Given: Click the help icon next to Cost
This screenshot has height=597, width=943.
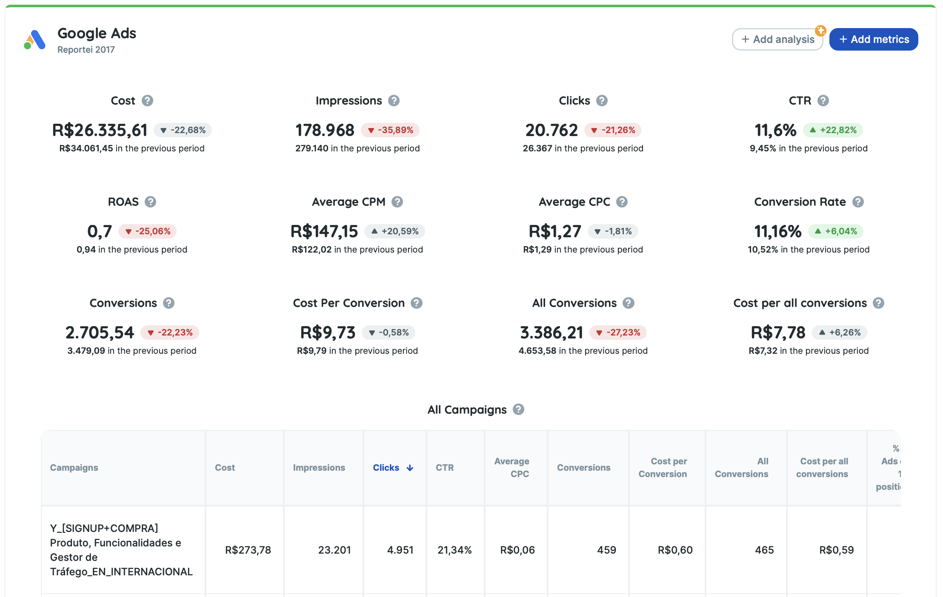Looking at the screenshot, I should 147,101.
